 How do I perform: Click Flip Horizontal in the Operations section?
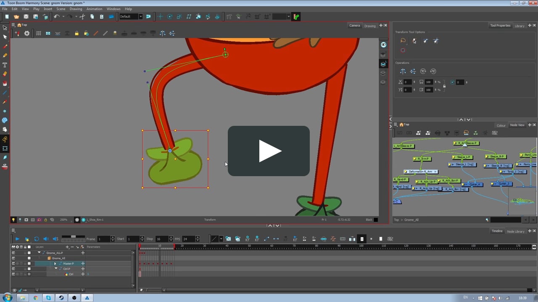tap(403, 71)
